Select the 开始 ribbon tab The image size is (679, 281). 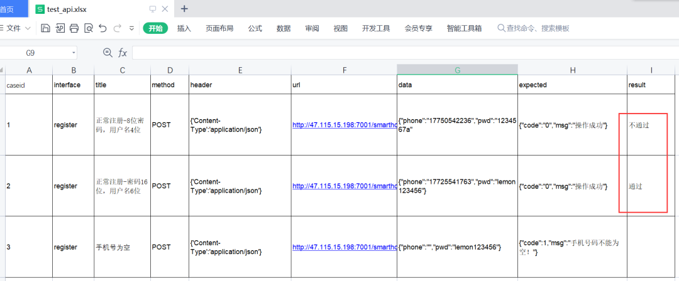click(x=155, y=28)
